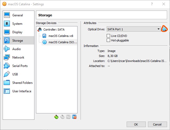Click the Storage page heading
The image size is (170, 130).
45,15
